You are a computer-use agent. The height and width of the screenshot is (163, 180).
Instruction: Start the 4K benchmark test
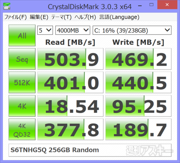point(22,106)
